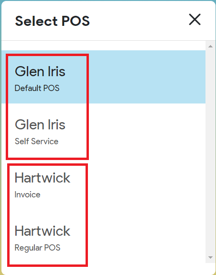Screen dimensions: 216x275
Task: Click Hartwick heading above Regular POS
Action: coord(43,231)
